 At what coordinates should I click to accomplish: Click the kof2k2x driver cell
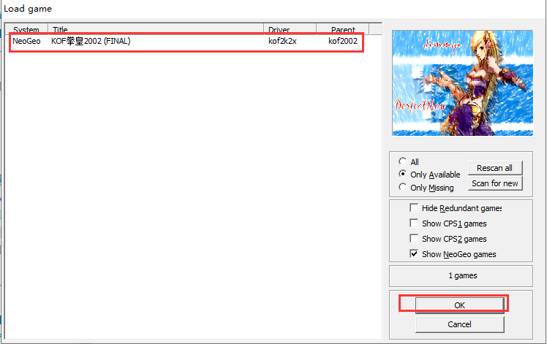coord(282,41)
